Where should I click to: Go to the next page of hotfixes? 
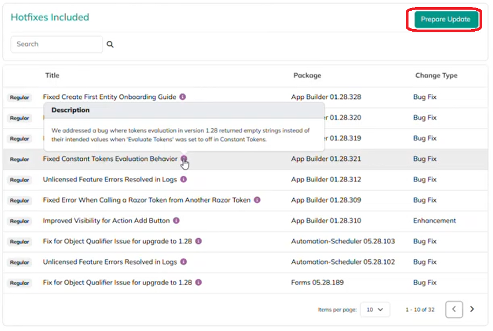472,310
